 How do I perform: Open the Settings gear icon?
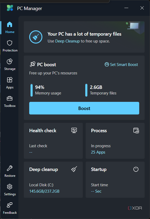click(x=10, y=187)
